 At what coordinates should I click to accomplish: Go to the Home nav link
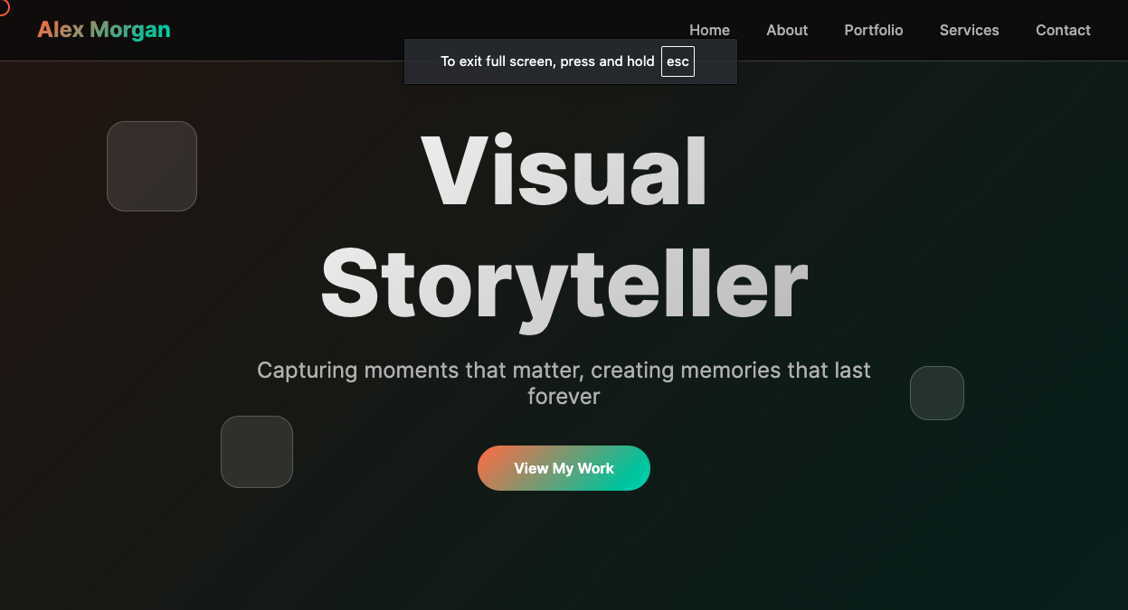click(709, 30)
